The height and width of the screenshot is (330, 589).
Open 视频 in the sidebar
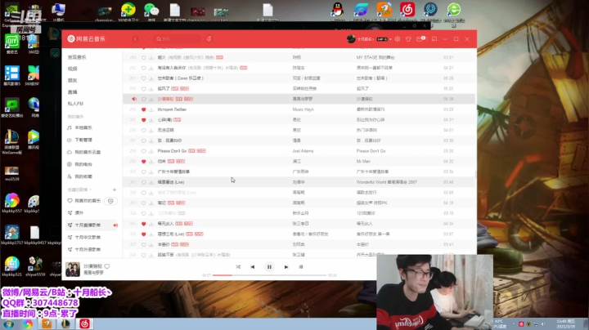click(73, 69)
